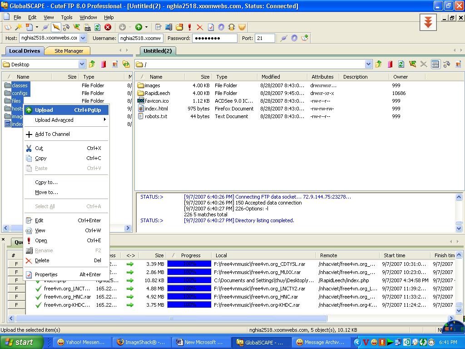Click the Download down-arrow icon

(x=122, y=27)
